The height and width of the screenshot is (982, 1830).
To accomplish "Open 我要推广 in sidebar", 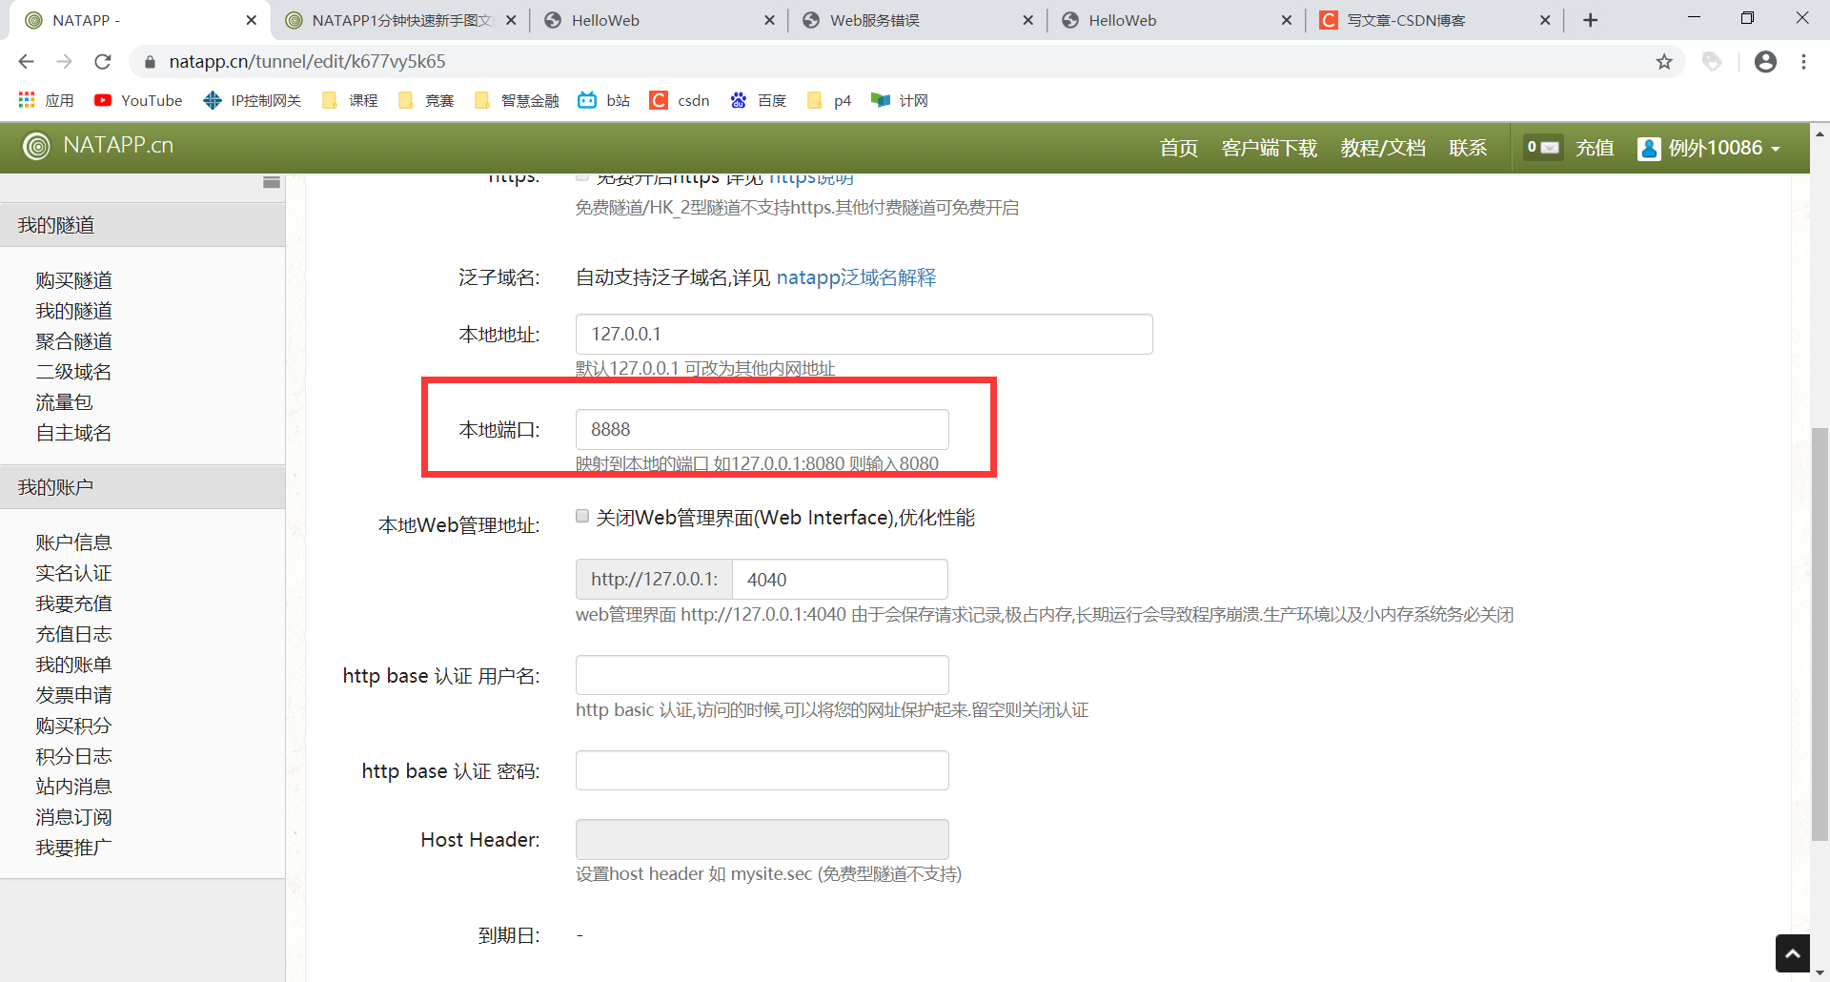I will pos(73,848).
